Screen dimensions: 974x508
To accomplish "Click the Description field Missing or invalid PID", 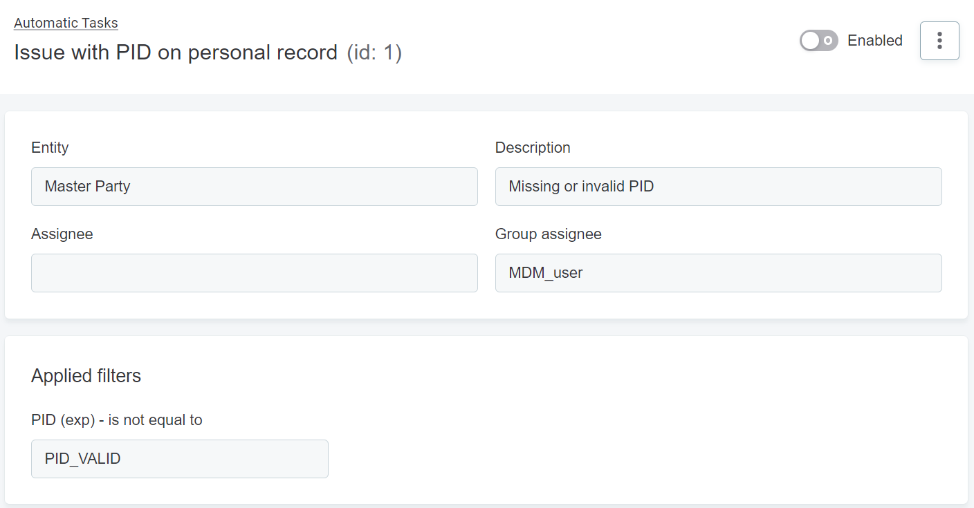I will pos(718,187).
